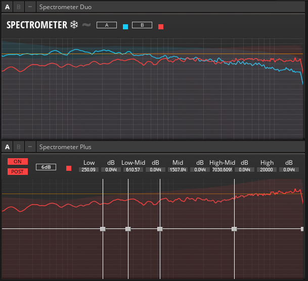Click the Low band label

89,163
